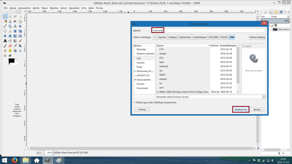Select the Eraser tool
This screenshot has width=292, height=164.
click(x=10, y=46)
